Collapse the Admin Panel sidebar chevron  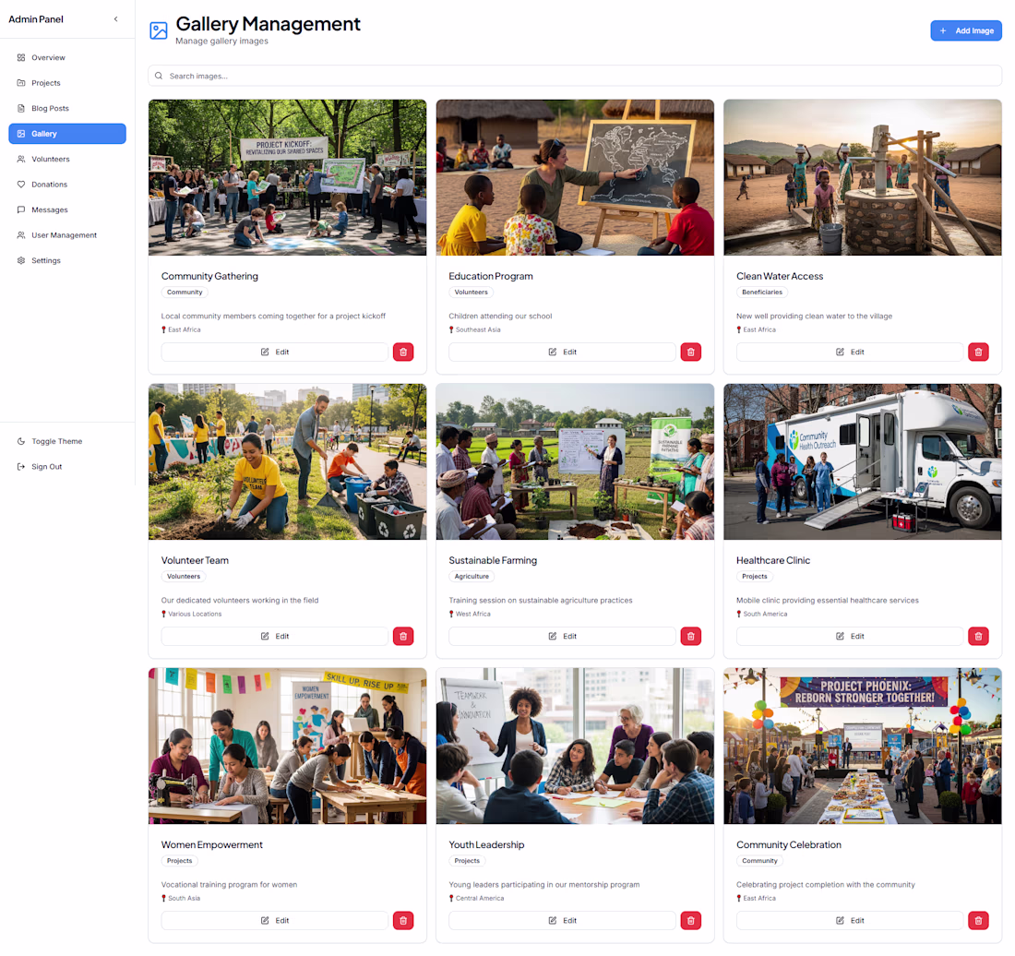(116, 18)
